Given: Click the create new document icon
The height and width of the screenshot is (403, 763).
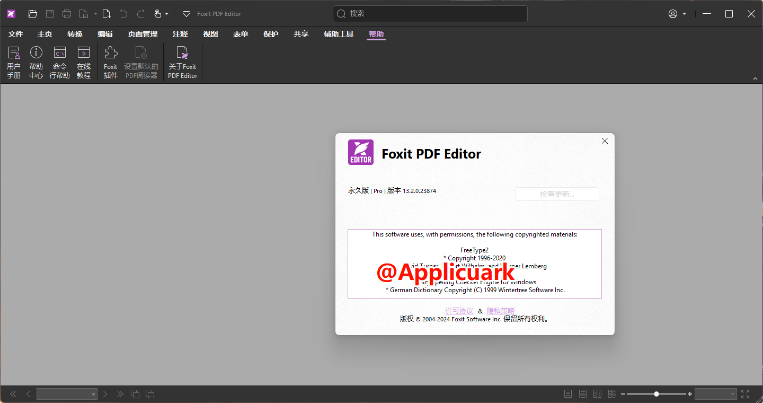Looking at the screenshot, I should point(107,14).
